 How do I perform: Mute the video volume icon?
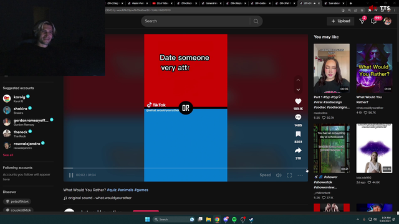pyautogui.click(x=279, y=175)
